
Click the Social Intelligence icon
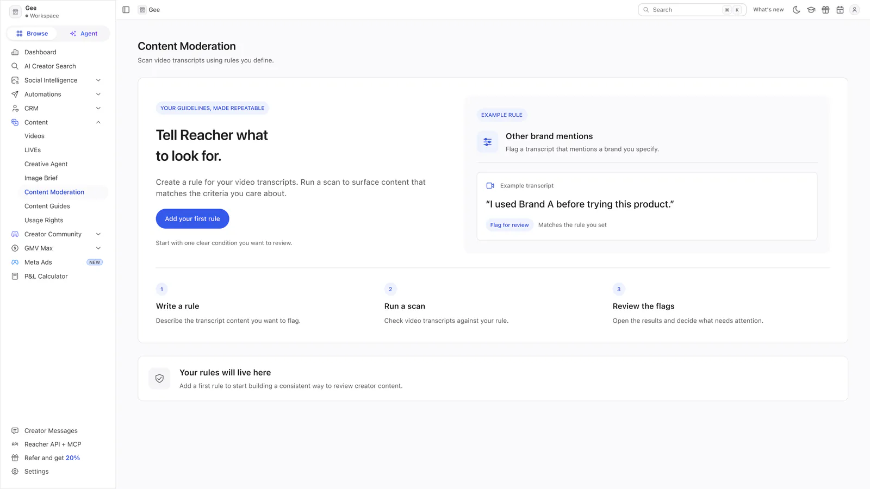click(x=15, y=80)
